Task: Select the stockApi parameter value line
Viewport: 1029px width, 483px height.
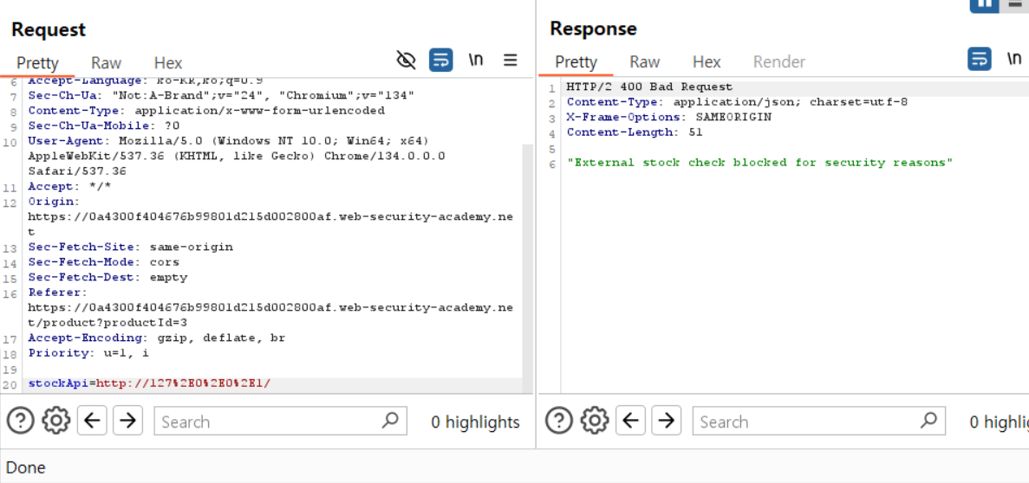Action: coord(150,383)
